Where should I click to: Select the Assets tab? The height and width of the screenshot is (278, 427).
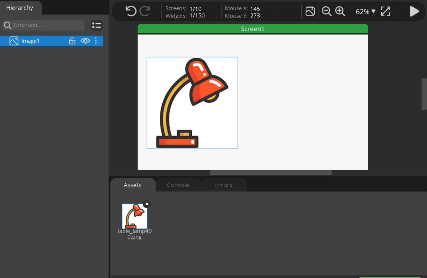133,185
